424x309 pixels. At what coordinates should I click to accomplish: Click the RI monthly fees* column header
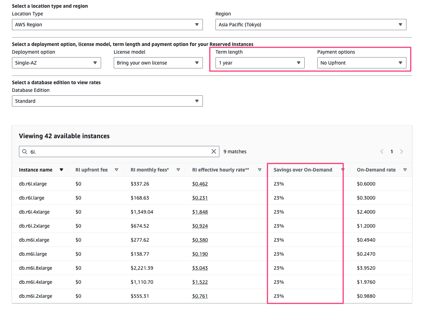pos(150,170)
